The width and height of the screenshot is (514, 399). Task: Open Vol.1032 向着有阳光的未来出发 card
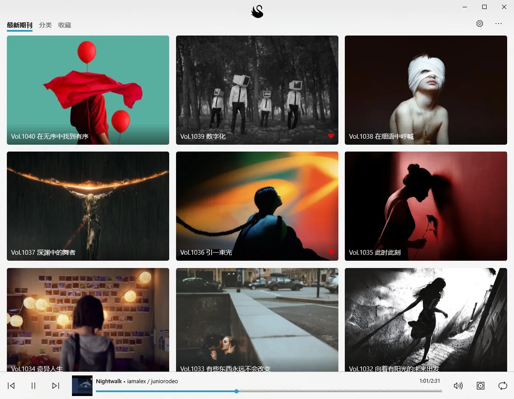coord(426,320)
